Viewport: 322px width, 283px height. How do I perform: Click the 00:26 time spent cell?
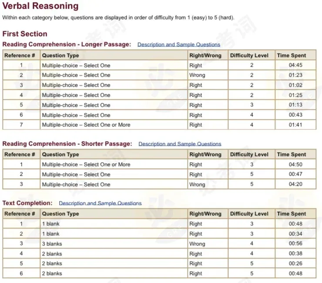[295, 263]
